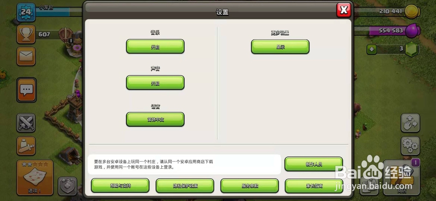The image size is (436, 201).
Task: Click the 商店 shop button
Action: (x=402, y=178)
